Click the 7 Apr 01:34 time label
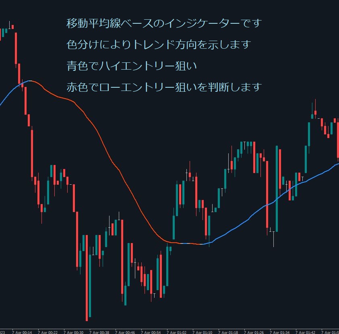The image size is (339, 334). [x=280, y=332]
